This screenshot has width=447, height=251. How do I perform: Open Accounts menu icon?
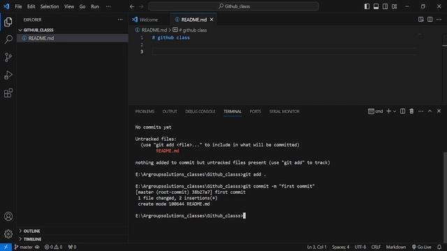[8, 216]
